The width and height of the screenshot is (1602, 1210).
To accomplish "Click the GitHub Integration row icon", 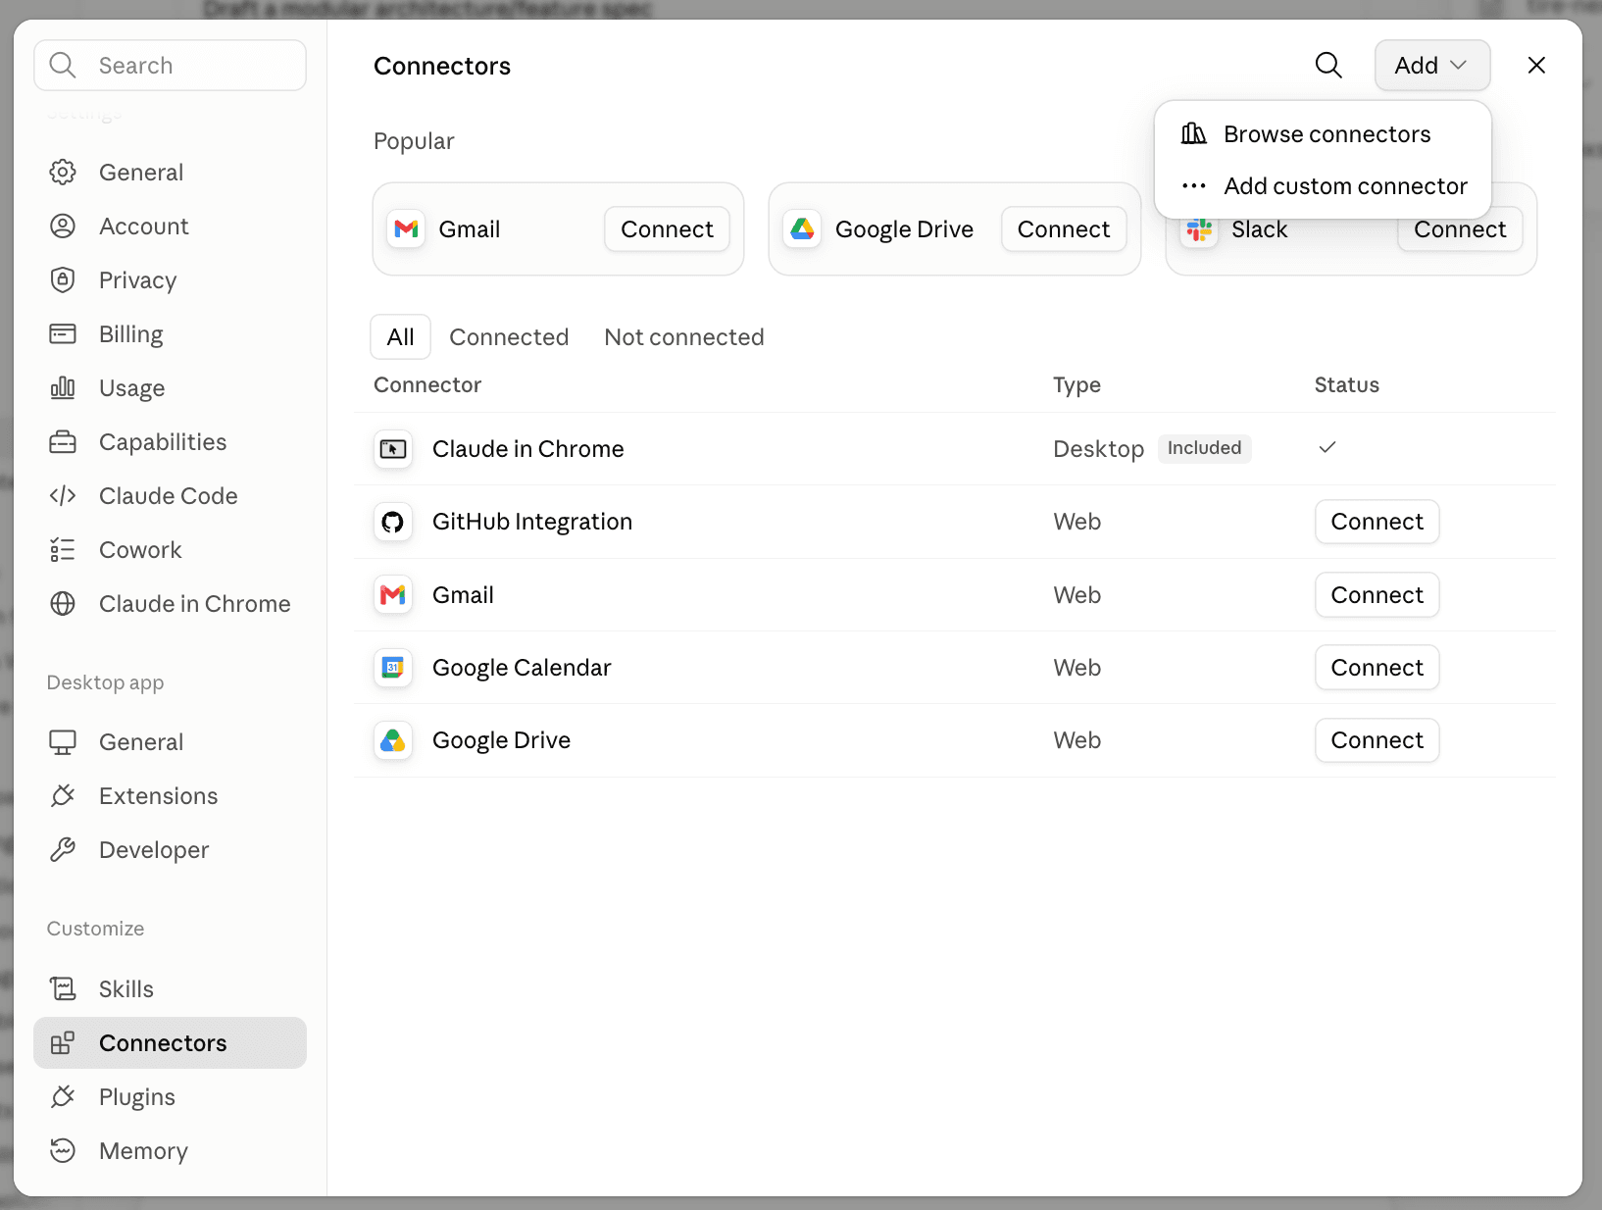I will [393, 522].
